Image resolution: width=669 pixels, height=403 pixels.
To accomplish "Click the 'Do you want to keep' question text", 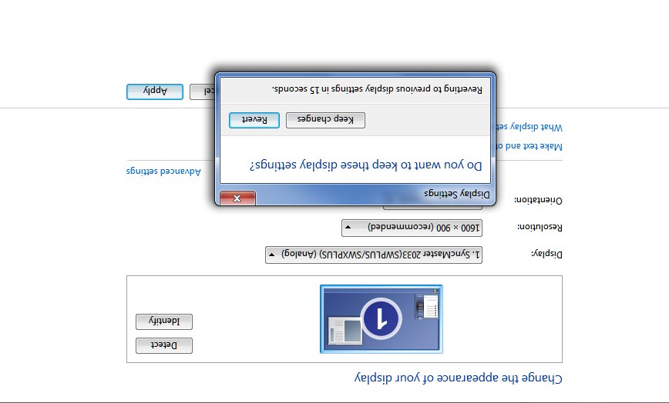I will tap(365, 165).
